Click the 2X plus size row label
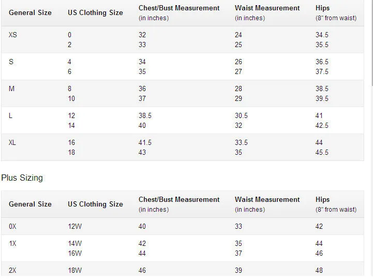 tap(12, 270)
